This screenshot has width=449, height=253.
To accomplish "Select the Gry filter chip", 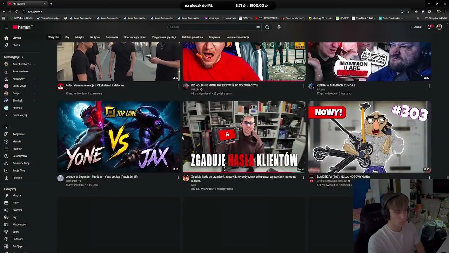I will (x=67, y=37).
